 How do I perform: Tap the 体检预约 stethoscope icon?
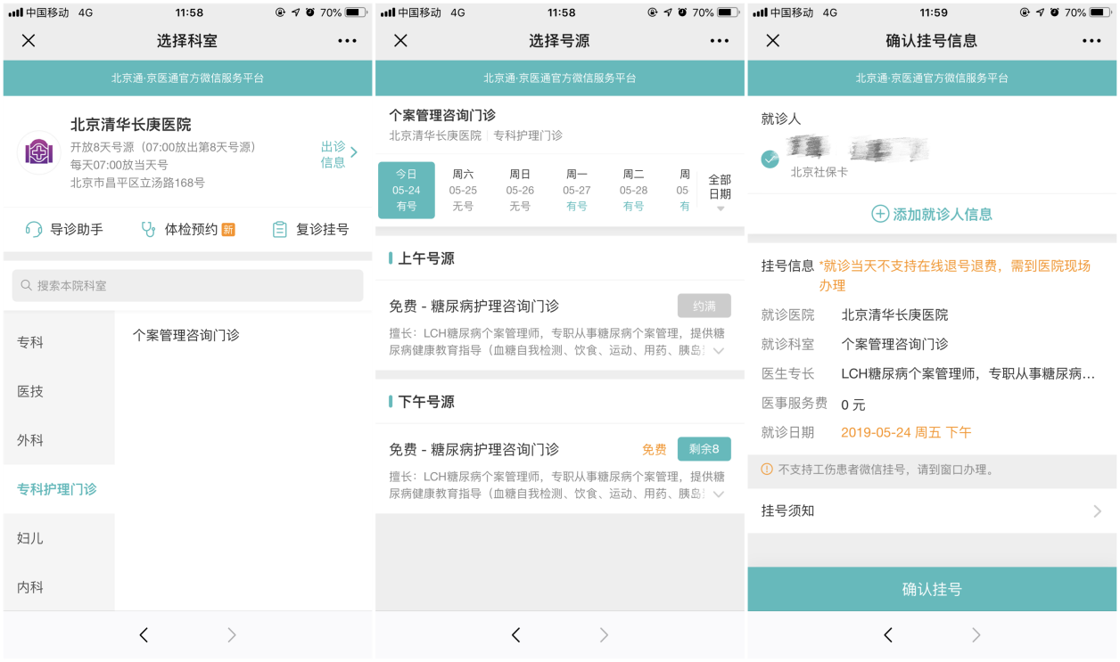tap(149, 230)
